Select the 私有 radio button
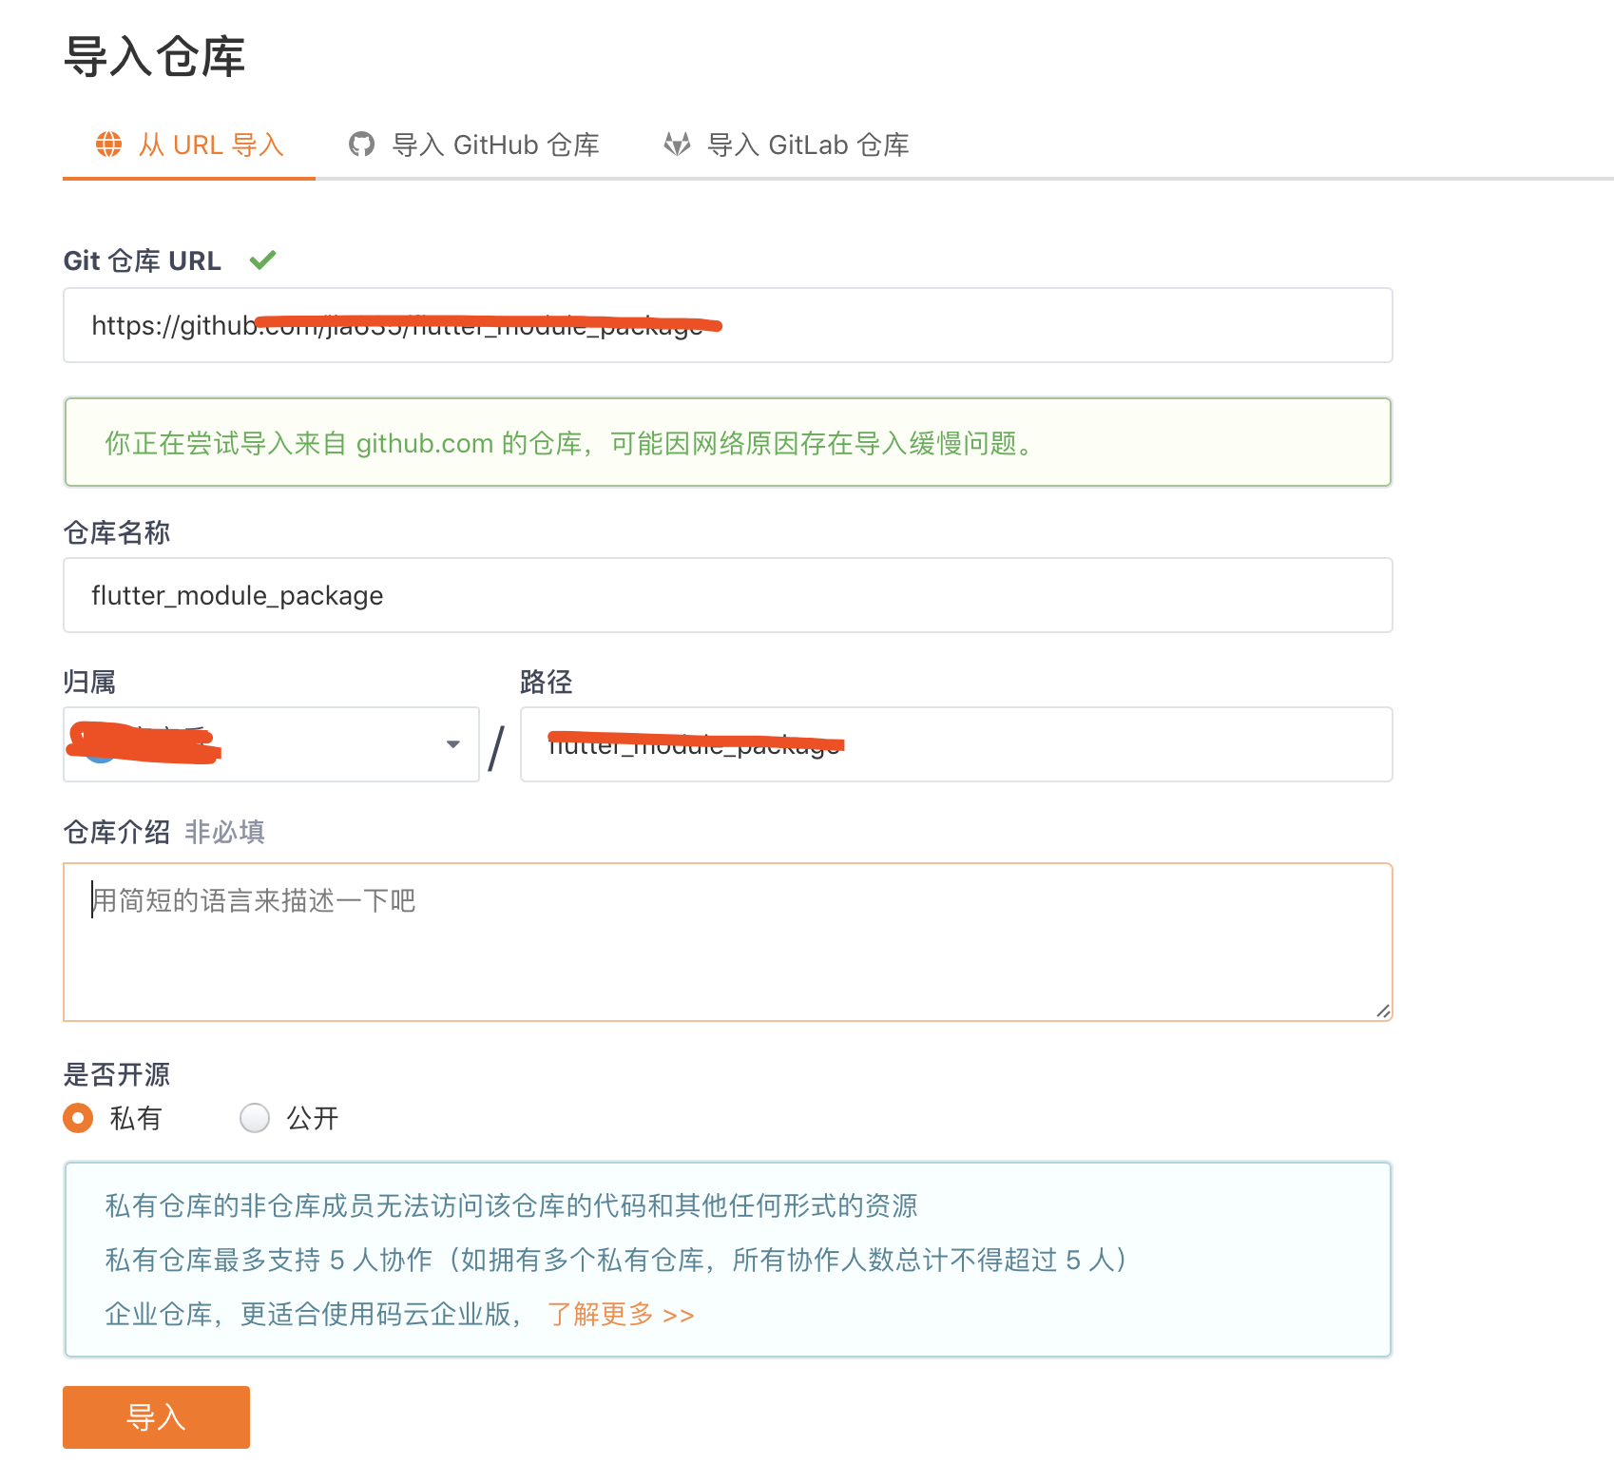Image resolution: width=1614 pixels, height=1483 pixels. click(x=78, y=1118)
